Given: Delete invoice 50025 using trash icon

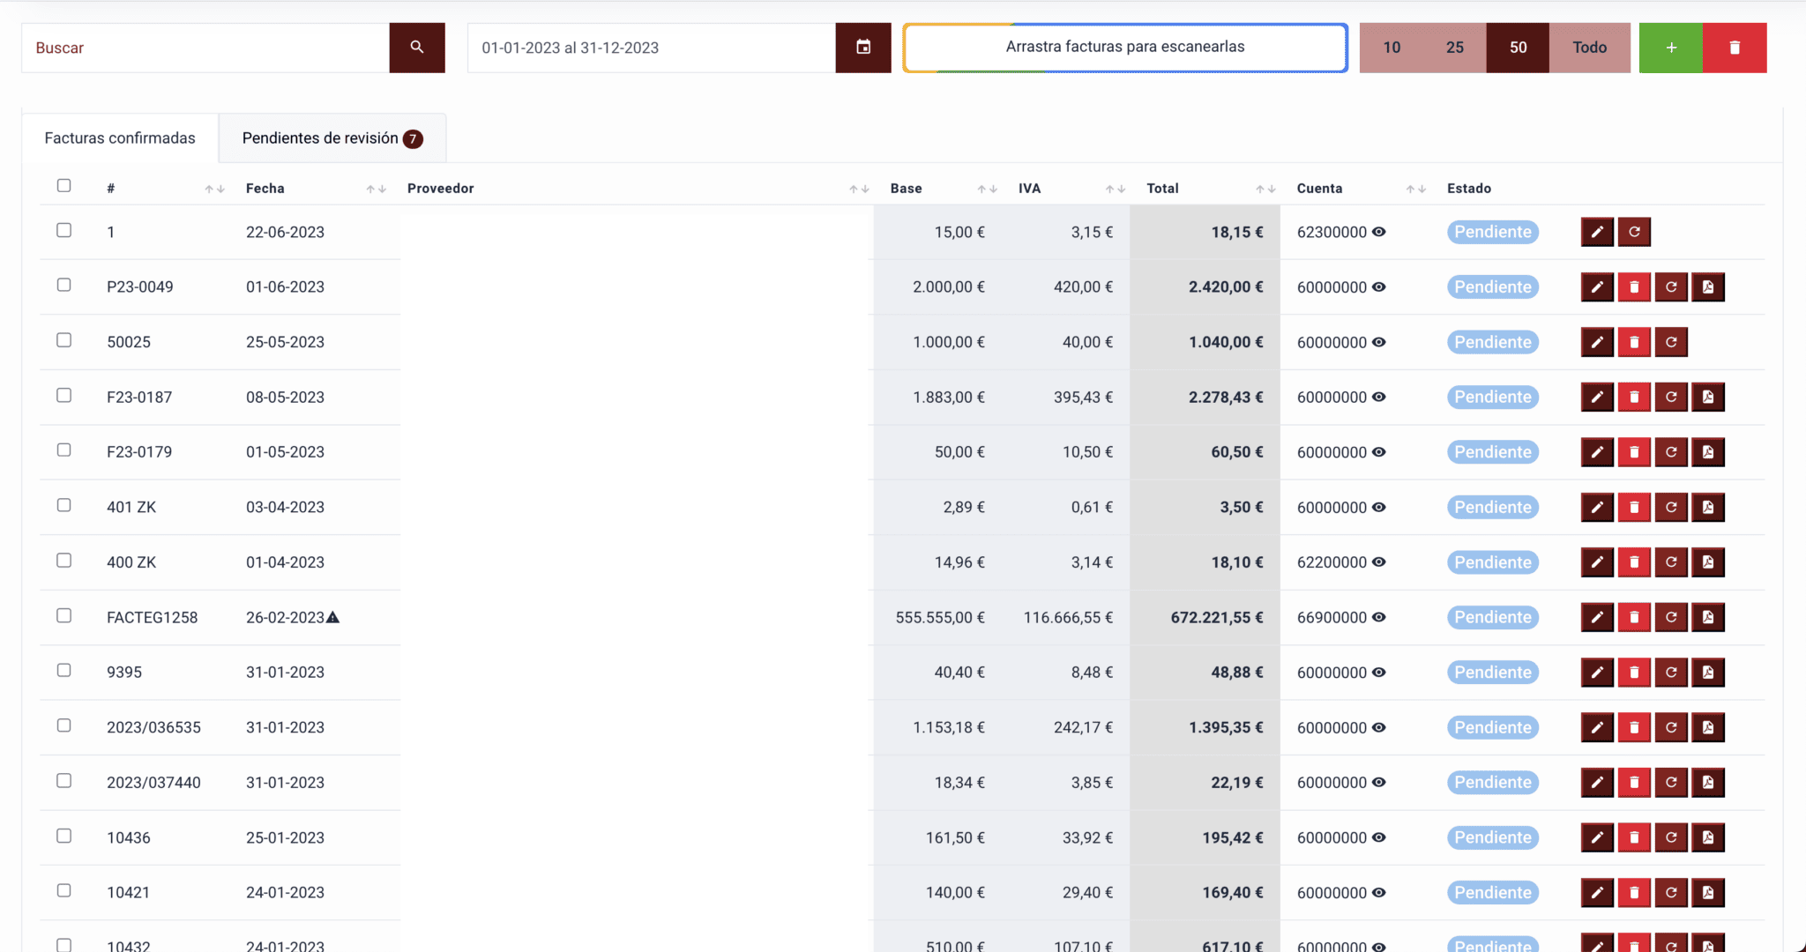Looking at the screenshot, I should (x=1633, y=342).
